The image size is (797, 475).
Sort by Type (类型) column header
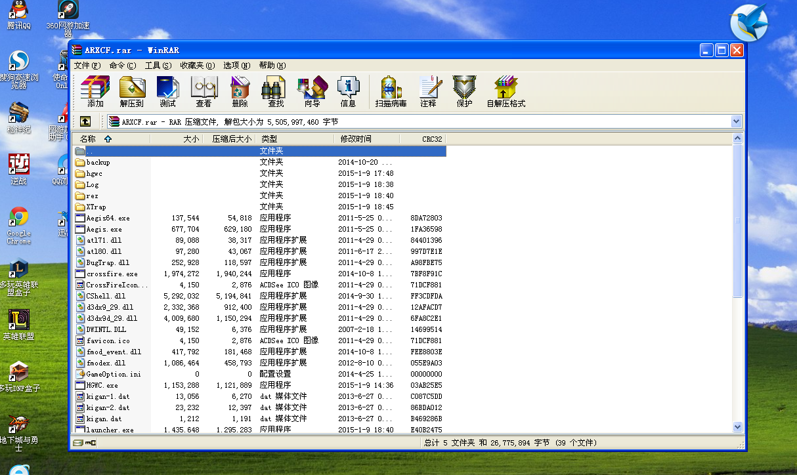pos(295,139)
